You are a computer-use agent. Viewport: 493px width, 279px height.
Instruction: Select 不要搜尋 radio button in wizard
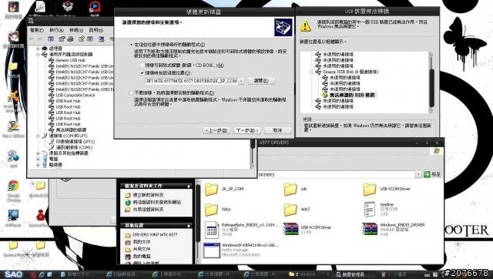click(x=131, y=92)
